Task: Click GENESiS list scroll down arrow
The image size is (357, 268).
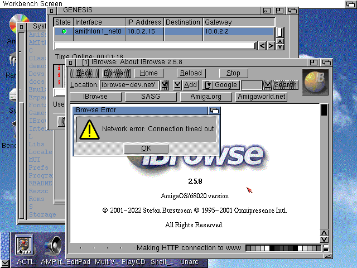Action: pos(280,47)
